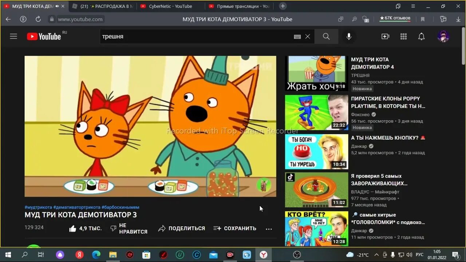Open a new browser tab
The image size is (466, 262).
click(x=283, y=6)
